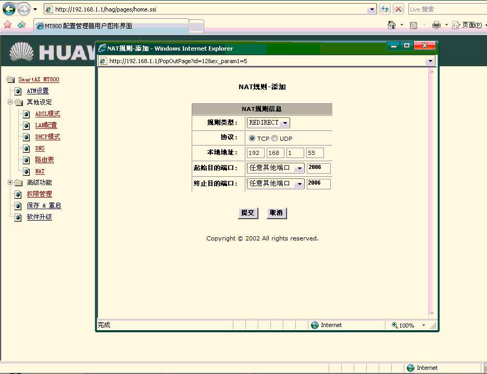Click the Refresh page icon
This screenshot has width=487, height=374.
[385, 9]
